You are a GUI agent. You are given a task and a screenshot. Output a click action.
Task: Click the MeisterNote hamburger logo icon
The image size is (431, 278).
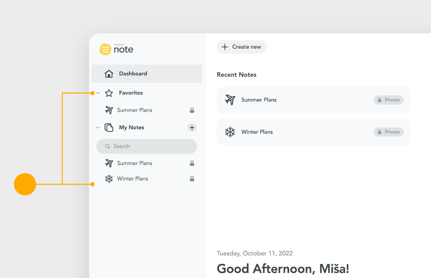click(105, 49)
